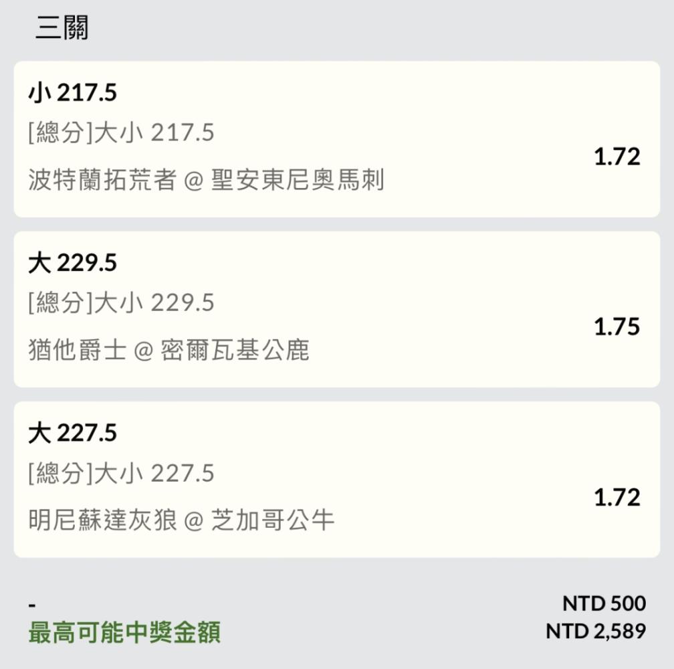Open the third bet card
The height and width of the screenshot is (669, 674).
(x=336, y=480)
